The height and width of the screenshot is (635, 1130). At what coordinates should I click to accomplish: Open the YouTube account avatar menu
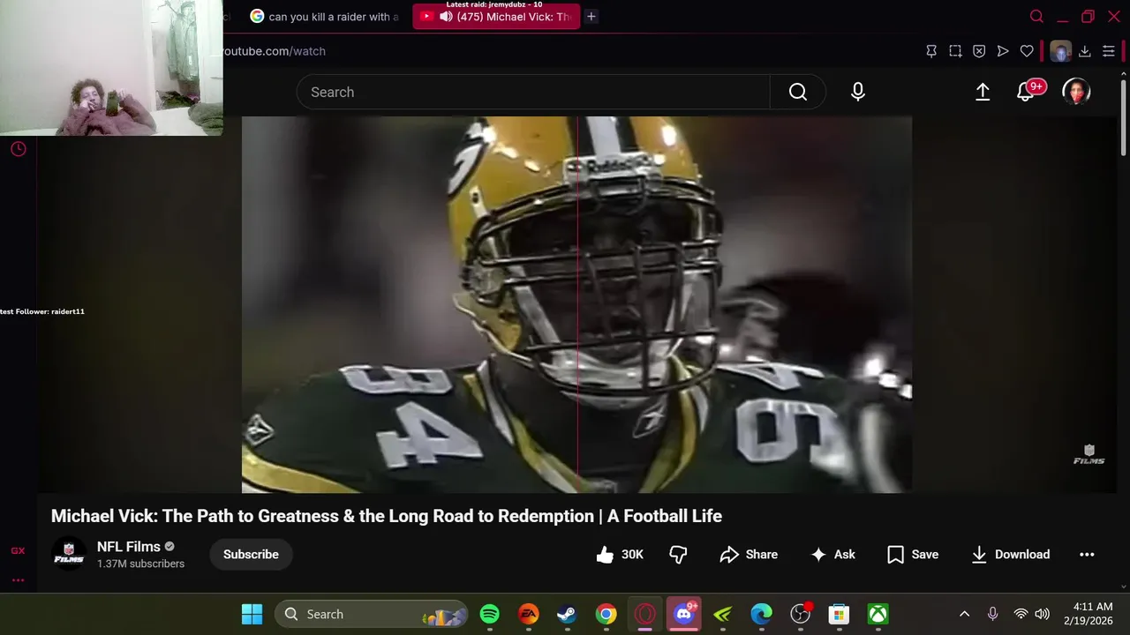pos(1076,92)
